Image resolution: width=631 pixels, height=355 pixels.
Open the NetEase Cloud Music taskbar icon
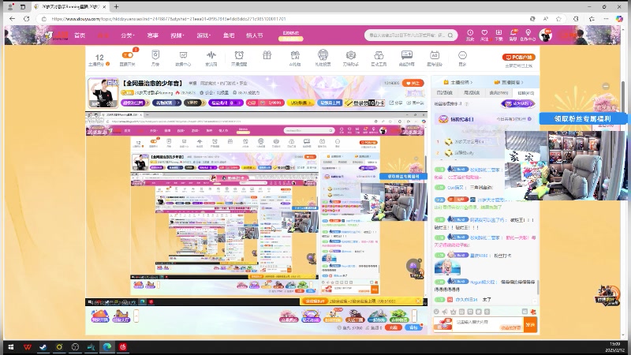point(123,347)
